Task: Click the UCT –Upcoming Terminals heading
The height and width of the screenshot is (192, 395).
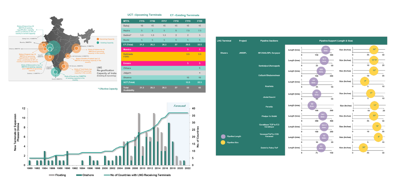Action: tap(144, 15)
